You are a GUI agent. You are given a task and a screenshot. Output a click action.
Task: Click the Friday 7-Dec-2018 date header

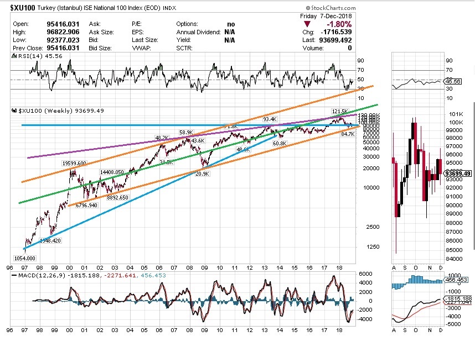328,17
